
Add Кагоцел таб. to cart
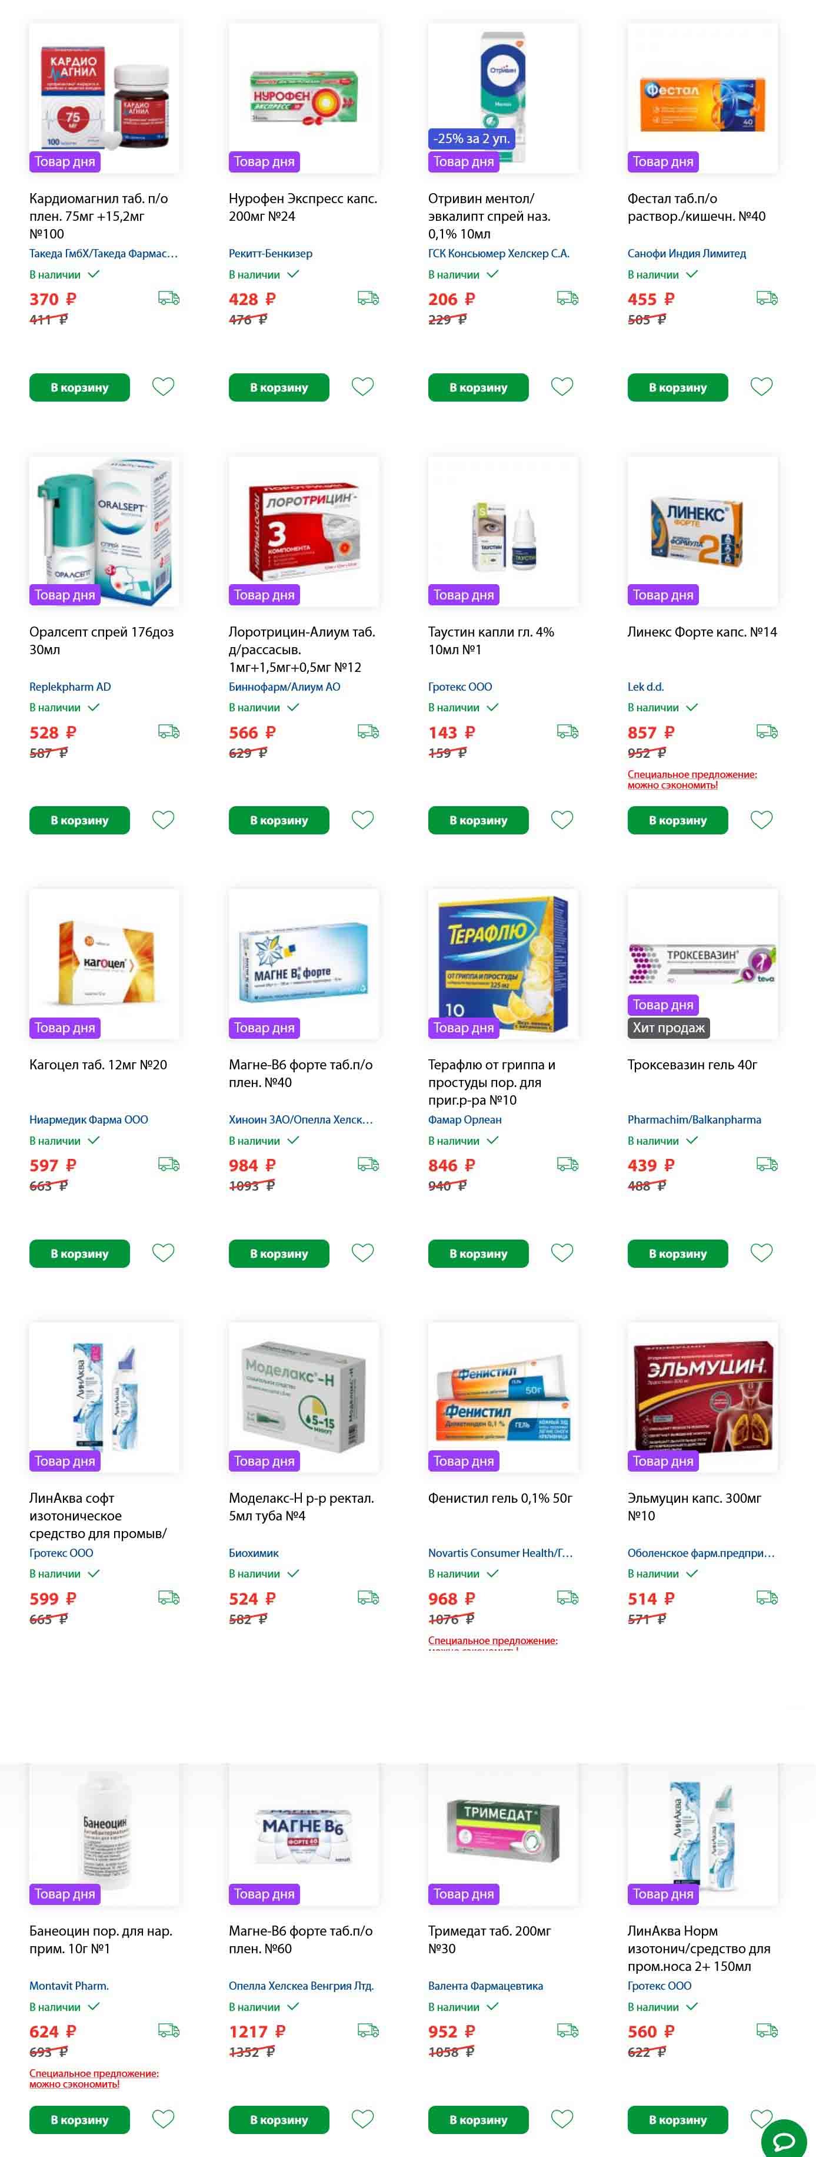click(79, 1254)
